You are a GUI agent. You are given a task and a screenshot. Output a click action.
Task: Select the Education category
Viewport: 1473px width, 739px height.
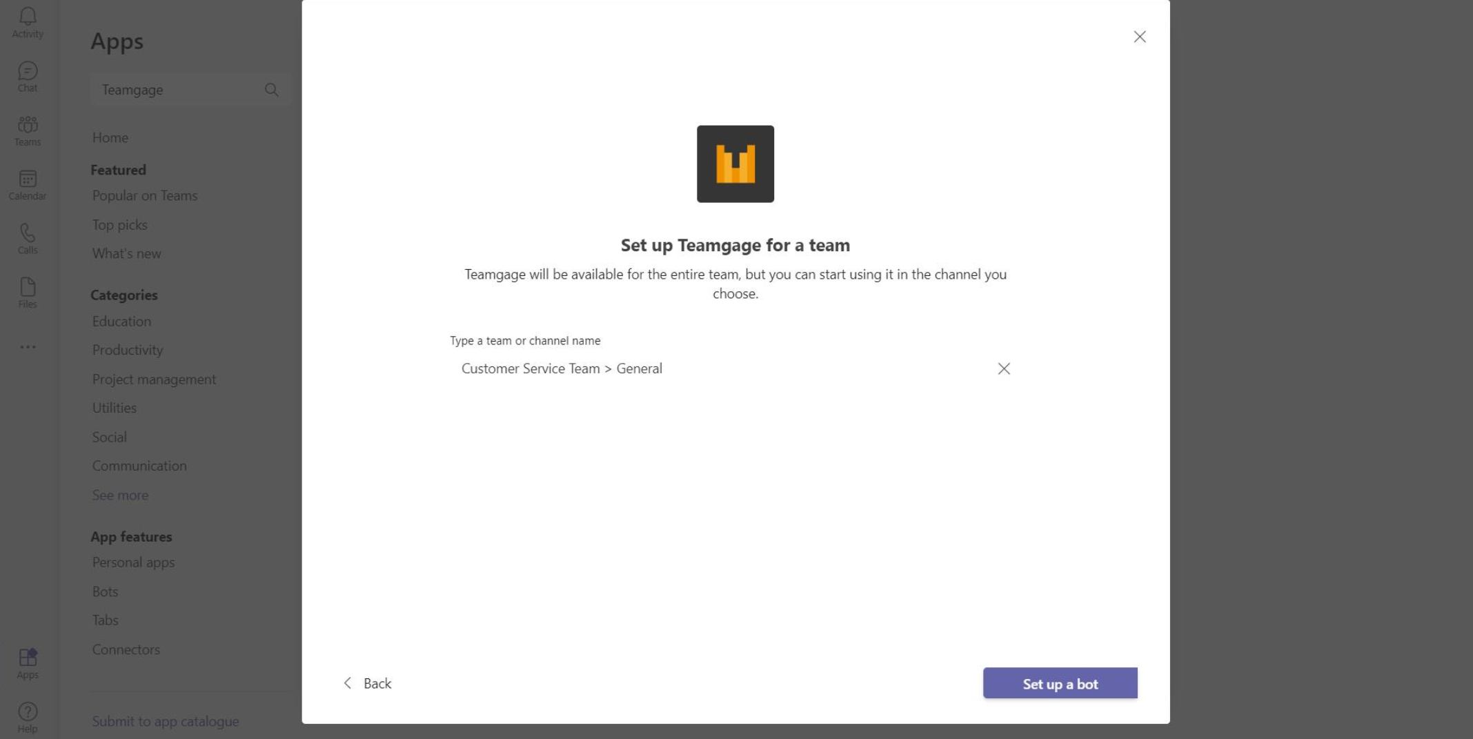pyautogui.click(x=121, y=321)
